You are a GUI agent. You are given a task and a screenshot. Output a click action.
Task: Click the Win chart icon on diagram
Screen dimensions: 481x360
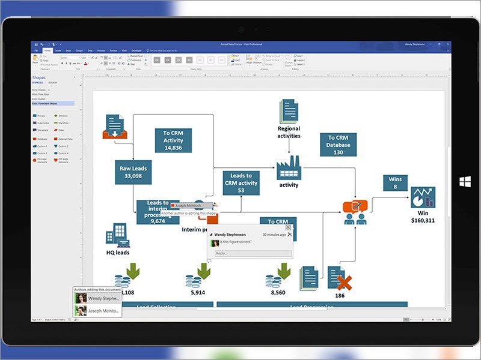coord(423,197)
